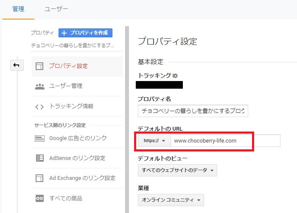Click the Ad Exchange link settings icon
Viewport: 297px width, 213px height.
pyautogui.click(x=39, y=178)
